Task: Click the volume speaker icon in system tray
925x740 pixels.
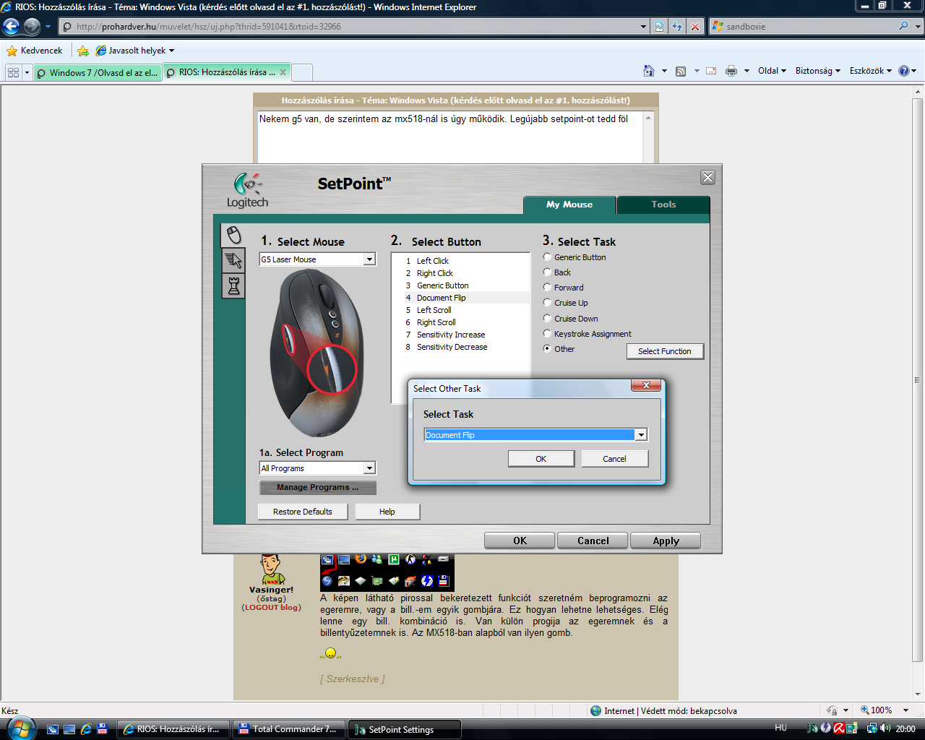Action: click(885, 728)
